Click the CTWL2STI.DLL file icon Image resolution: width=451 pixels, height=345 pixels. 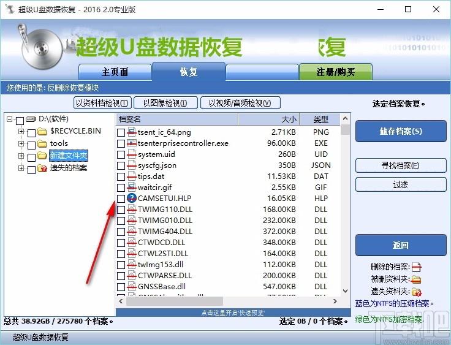pos(132,254)
